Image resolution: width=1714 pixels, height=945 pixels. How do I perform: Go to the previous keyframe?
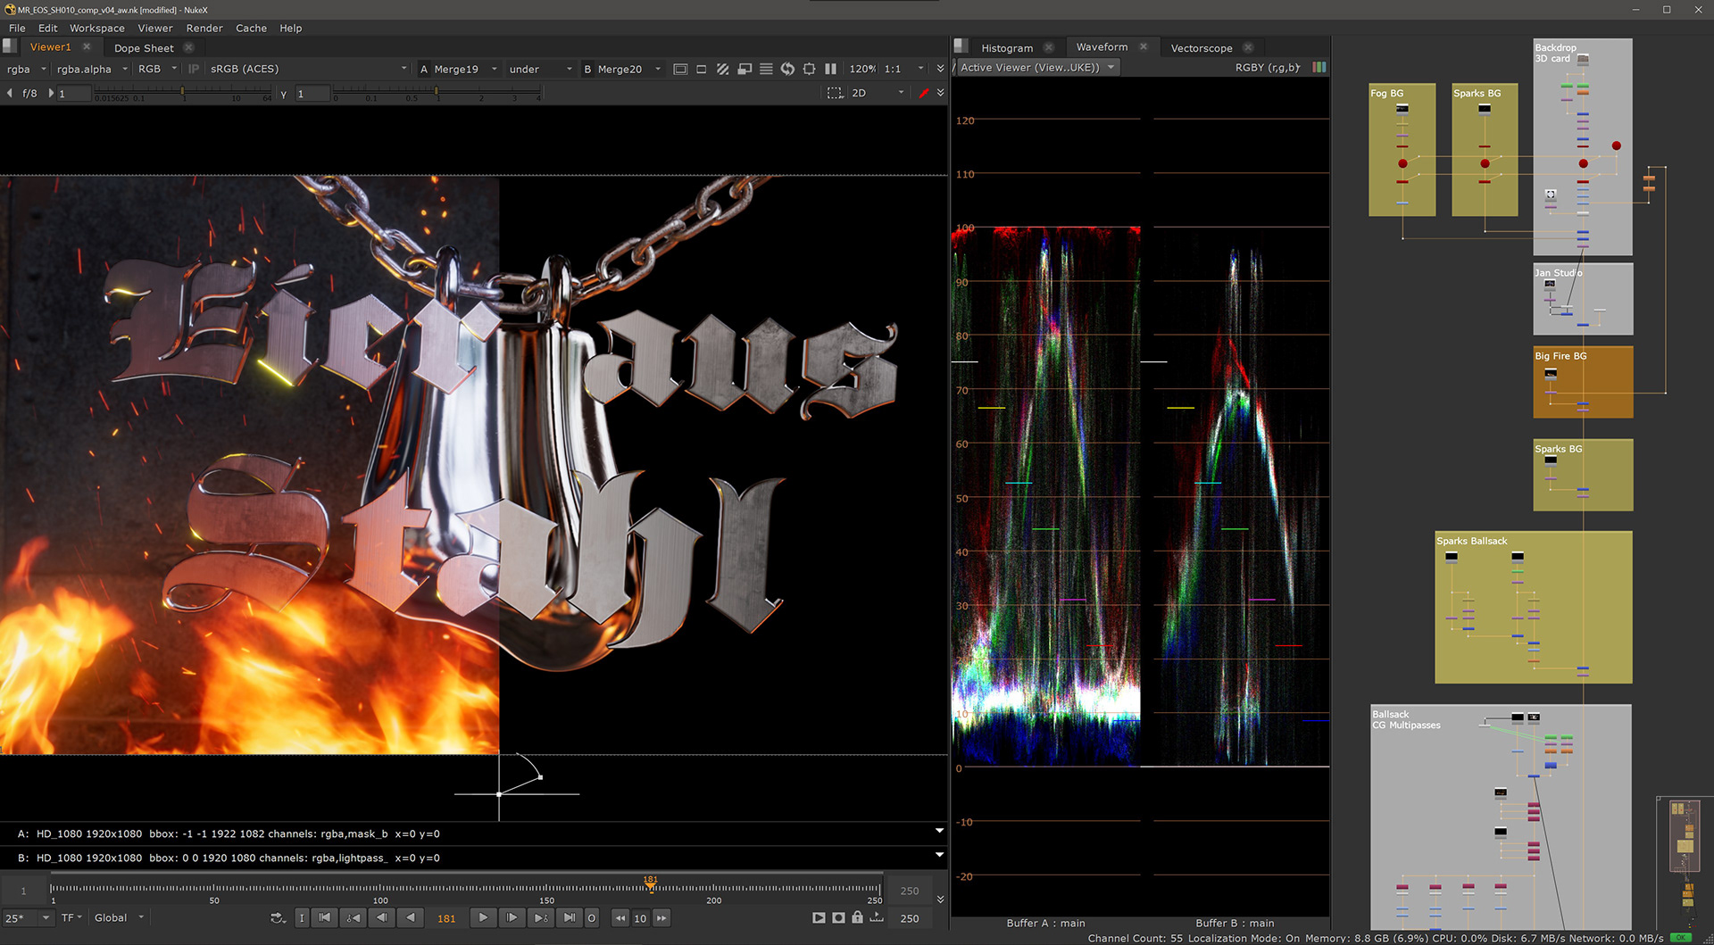(354, 917)
